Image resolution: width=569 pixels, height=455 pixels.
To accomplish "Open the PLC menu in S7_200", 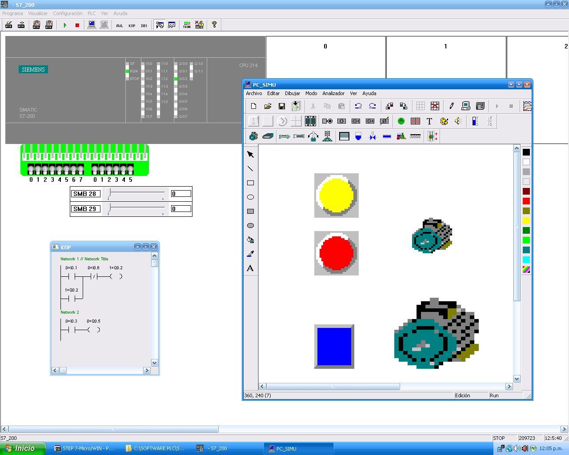I will click(x=92, y=13).
